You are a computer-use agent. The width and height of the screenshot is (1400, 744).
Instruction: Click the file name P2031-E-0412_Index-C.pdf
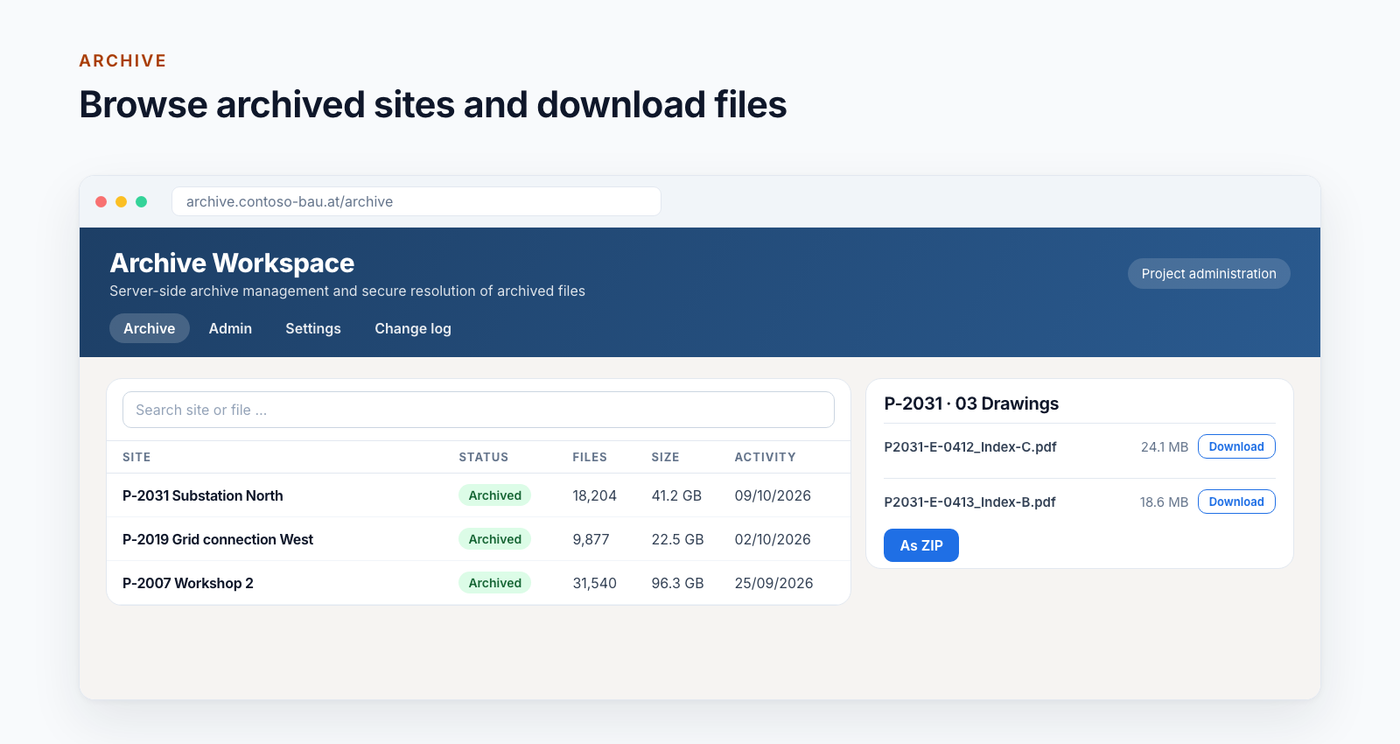tap(970, 446)
